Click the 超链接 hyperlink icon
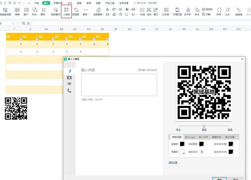 coord(239,12)
